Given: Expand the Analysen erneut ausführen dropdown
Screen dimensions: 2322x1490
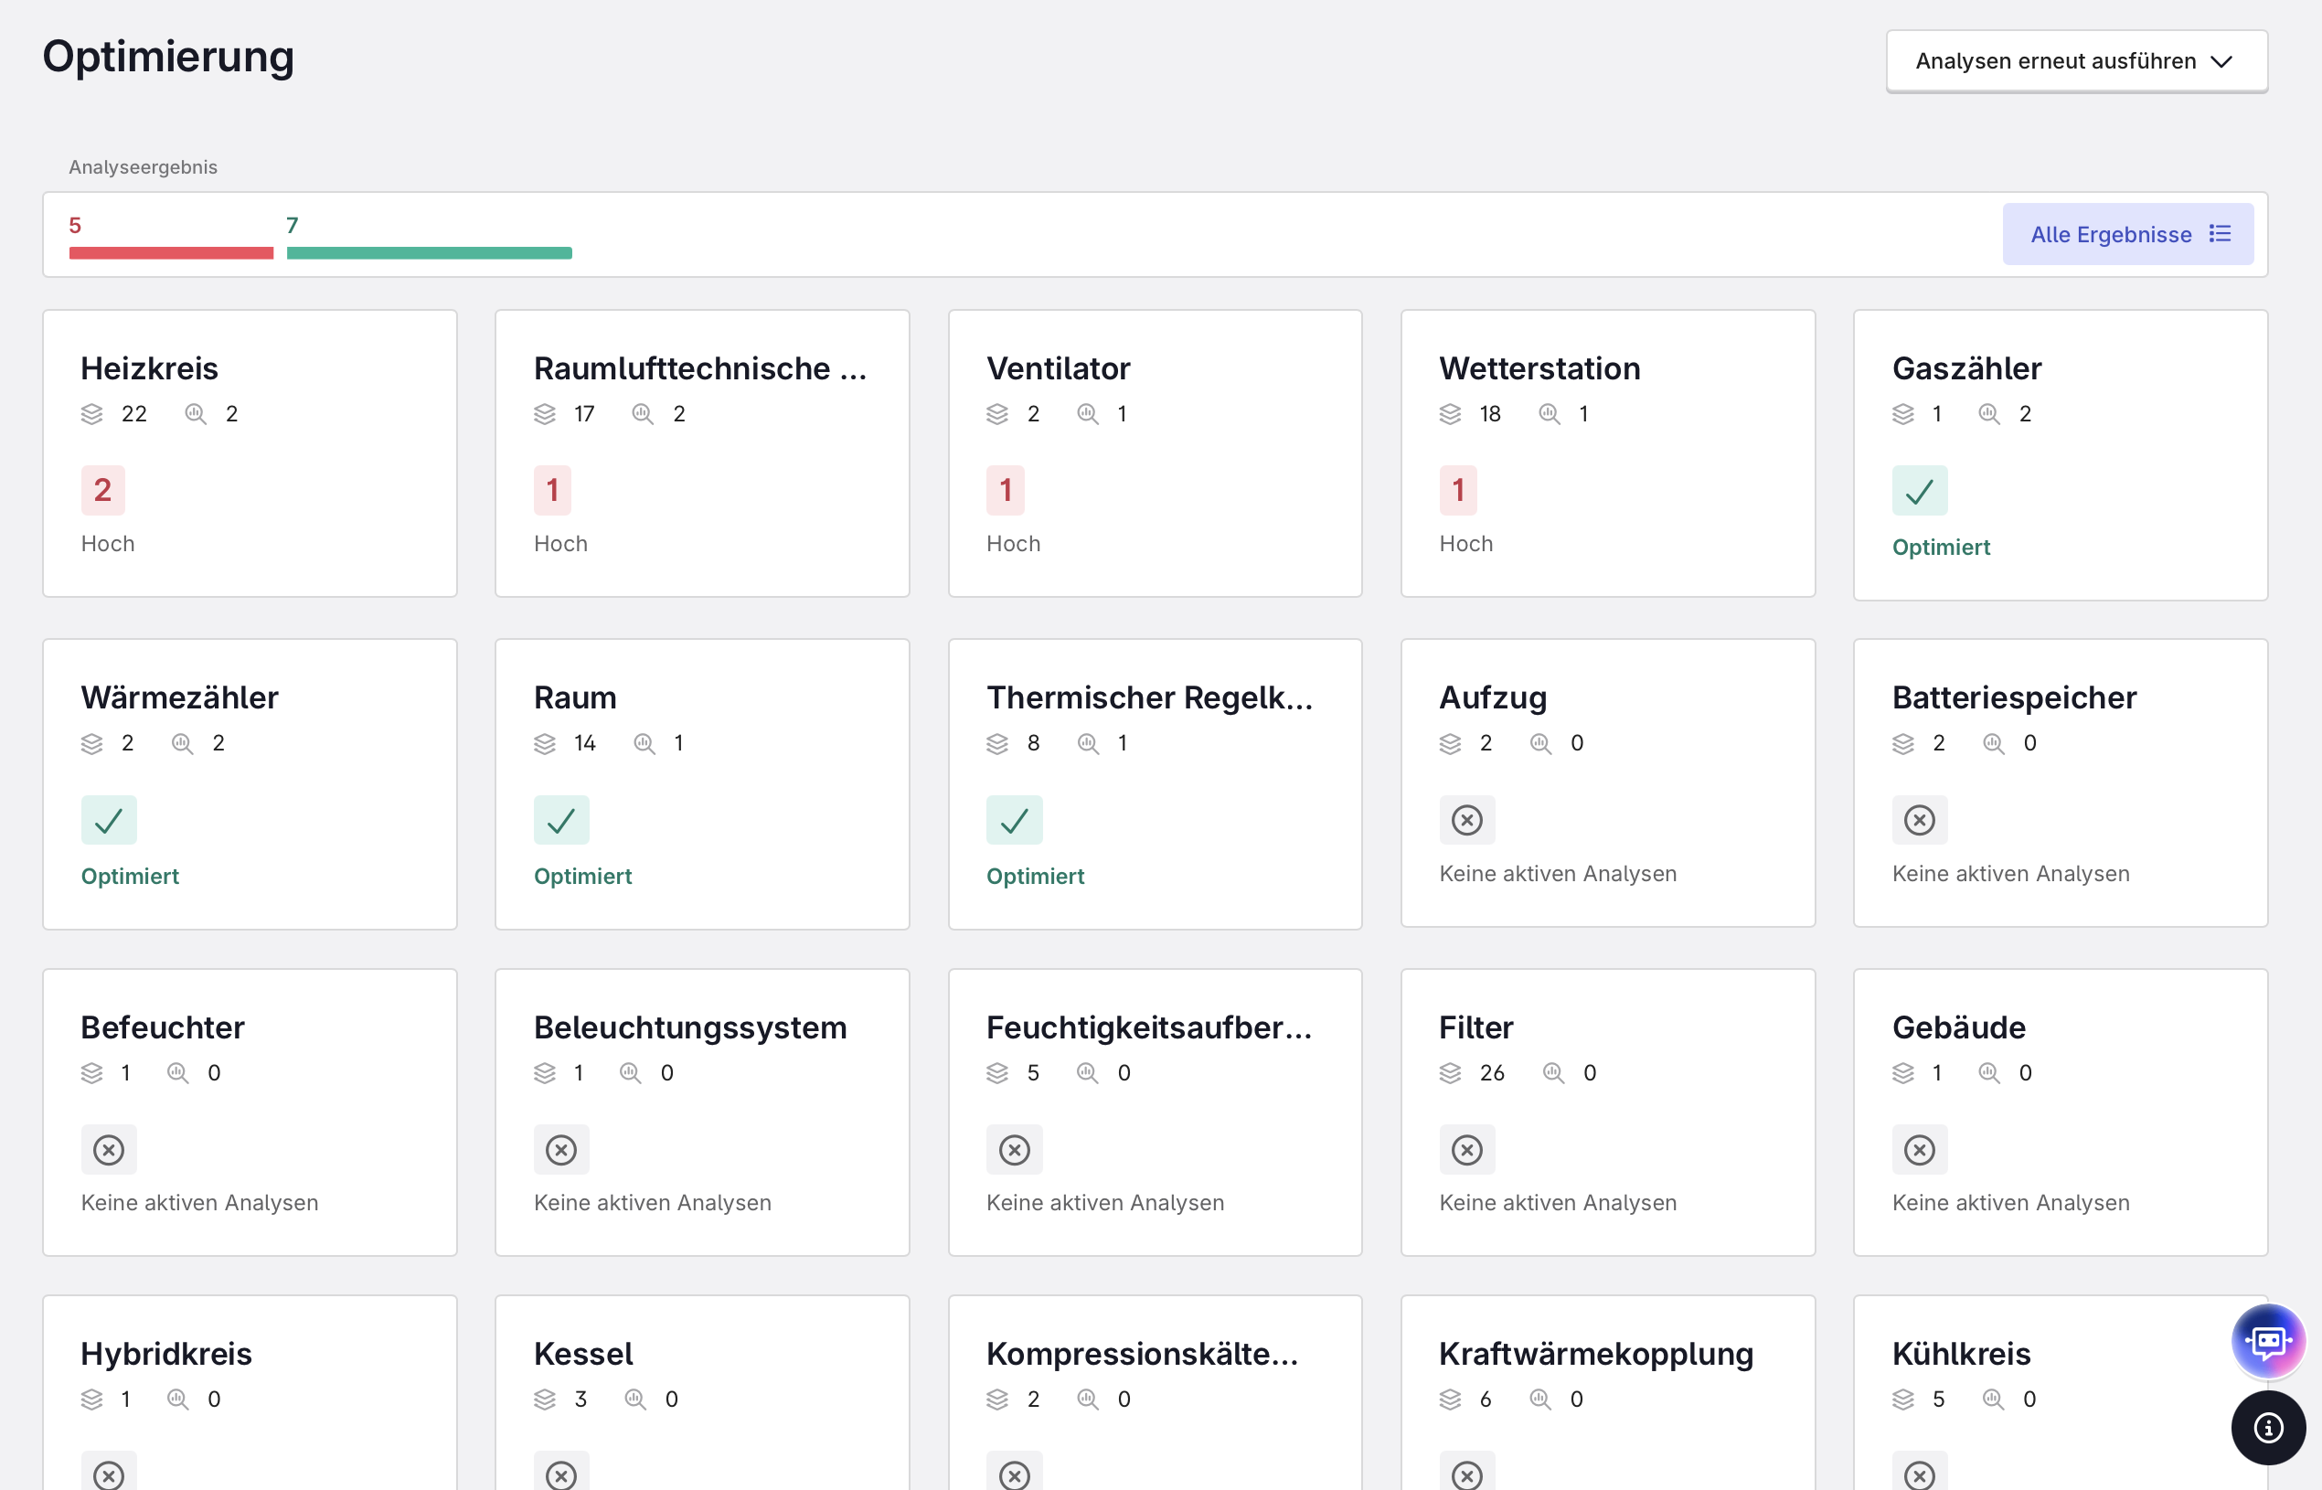Looking at the screenshot, I should (x=2076, y=61).
